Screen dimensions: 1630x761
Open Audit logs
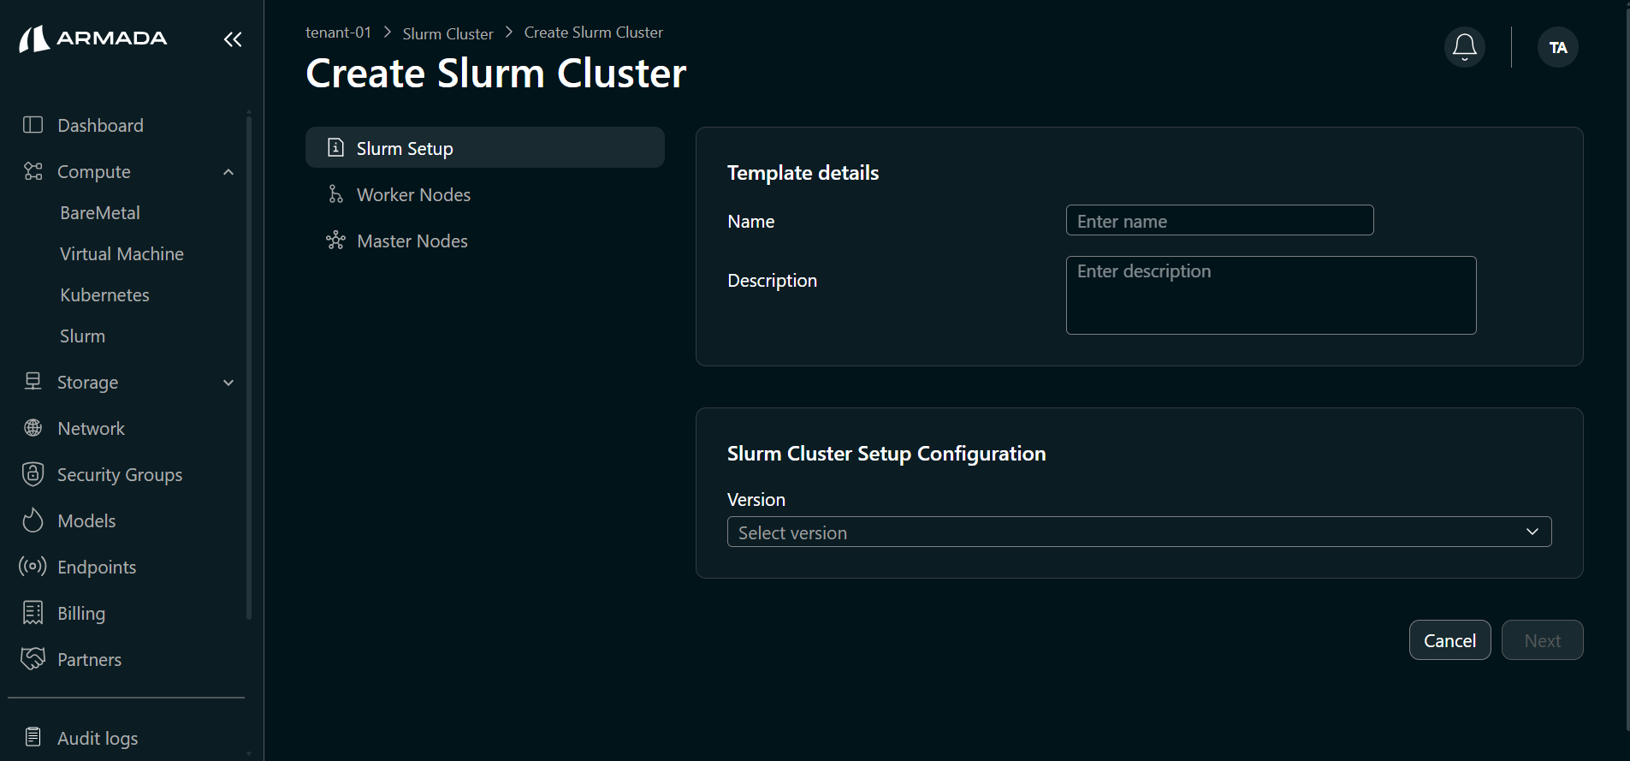point(98,738)
